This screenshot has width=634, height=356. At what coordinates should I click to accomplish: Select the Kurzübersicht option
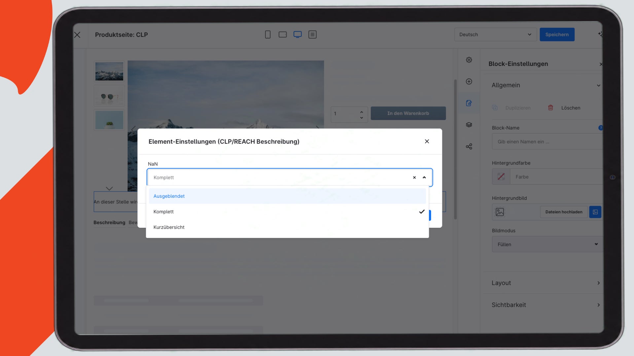[287, 227]
